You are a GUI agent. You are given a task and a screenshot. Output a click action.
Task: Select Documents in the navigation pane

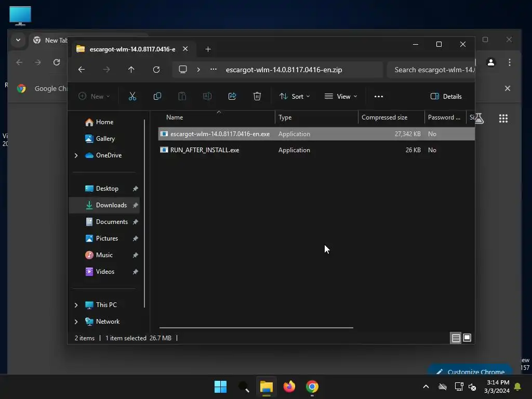pos(104,222)
